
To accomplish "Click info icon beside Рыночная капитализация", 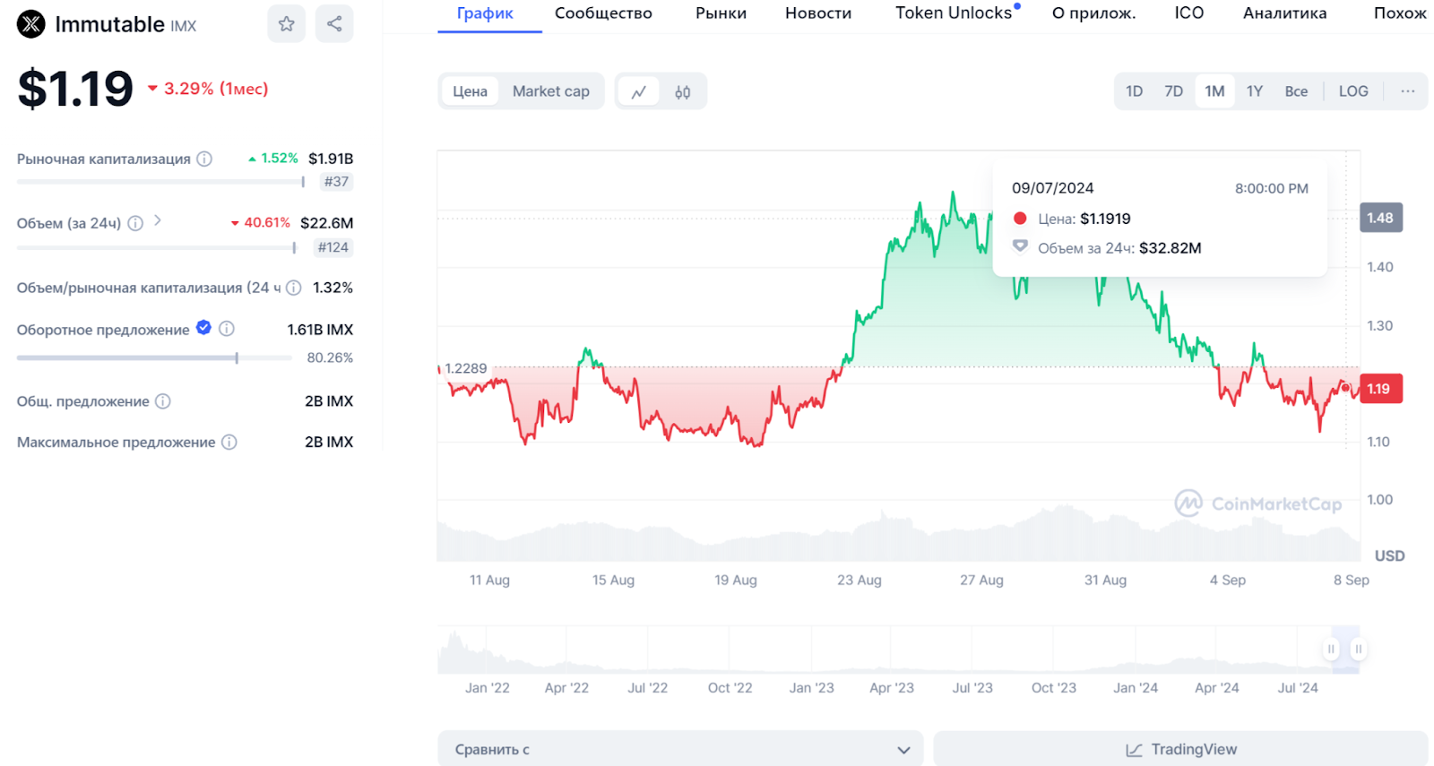I will tap(204, 159).
